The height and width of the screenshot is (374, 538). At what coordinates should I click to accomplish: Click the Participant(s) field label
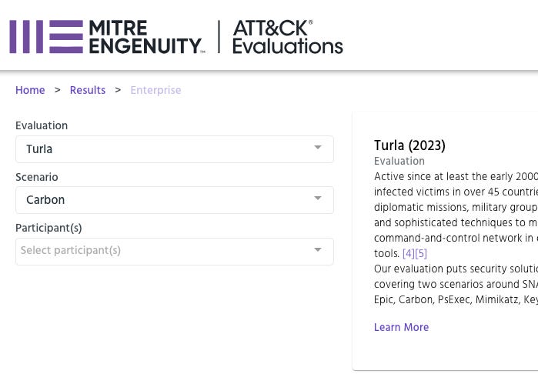(x=48, y=228)
